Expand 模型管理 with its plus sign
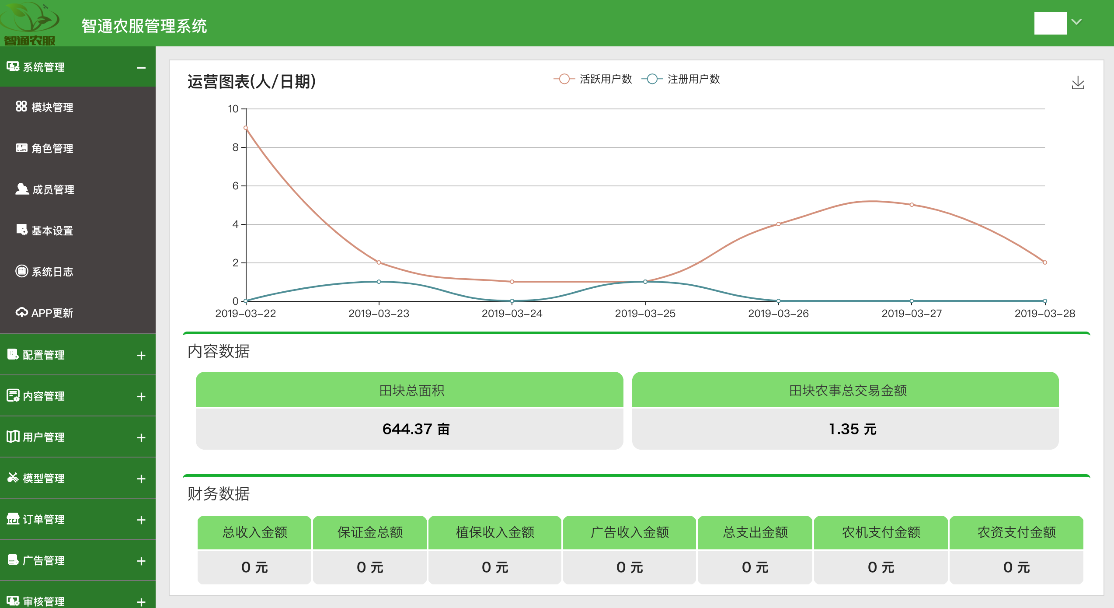 pos(141,479)
